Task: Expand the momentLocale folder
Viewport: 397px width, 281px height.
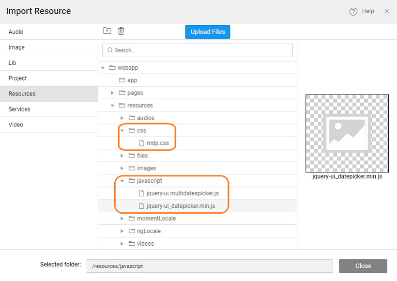Action: 122,219
